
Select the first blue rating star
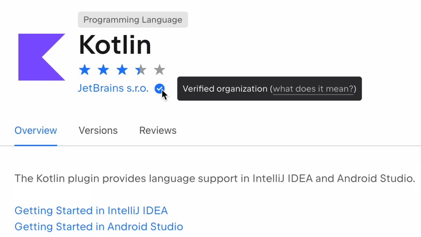(x=85, y=70)
